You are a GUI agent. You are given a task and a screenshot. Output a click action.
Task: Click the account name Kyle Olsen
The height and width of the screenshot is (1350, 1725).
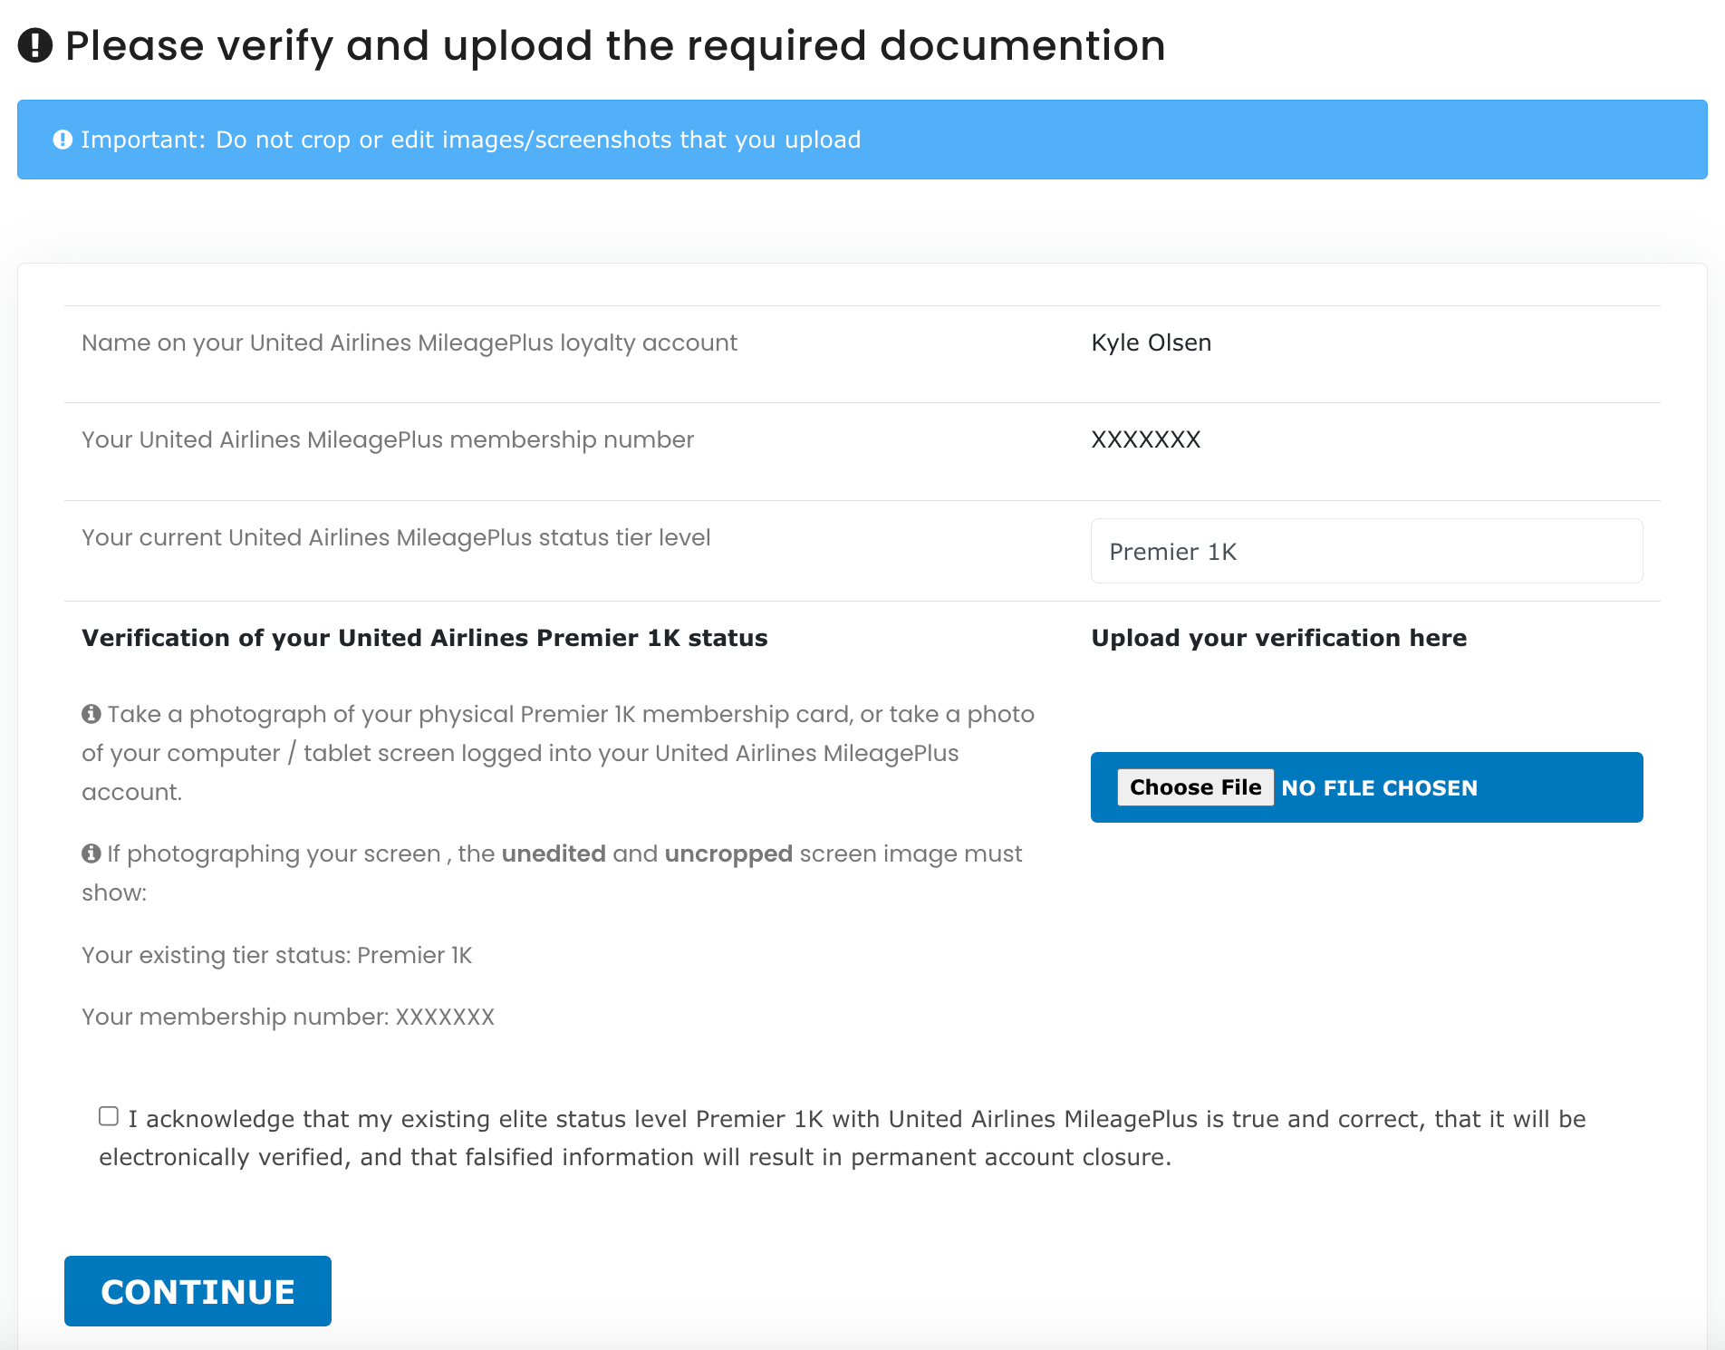coord(1151,342)
